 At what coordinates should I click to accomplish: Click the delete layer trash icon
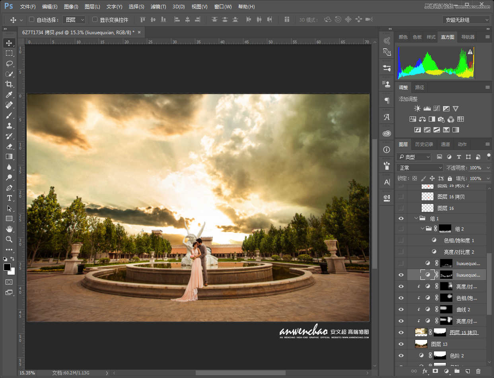478,371
